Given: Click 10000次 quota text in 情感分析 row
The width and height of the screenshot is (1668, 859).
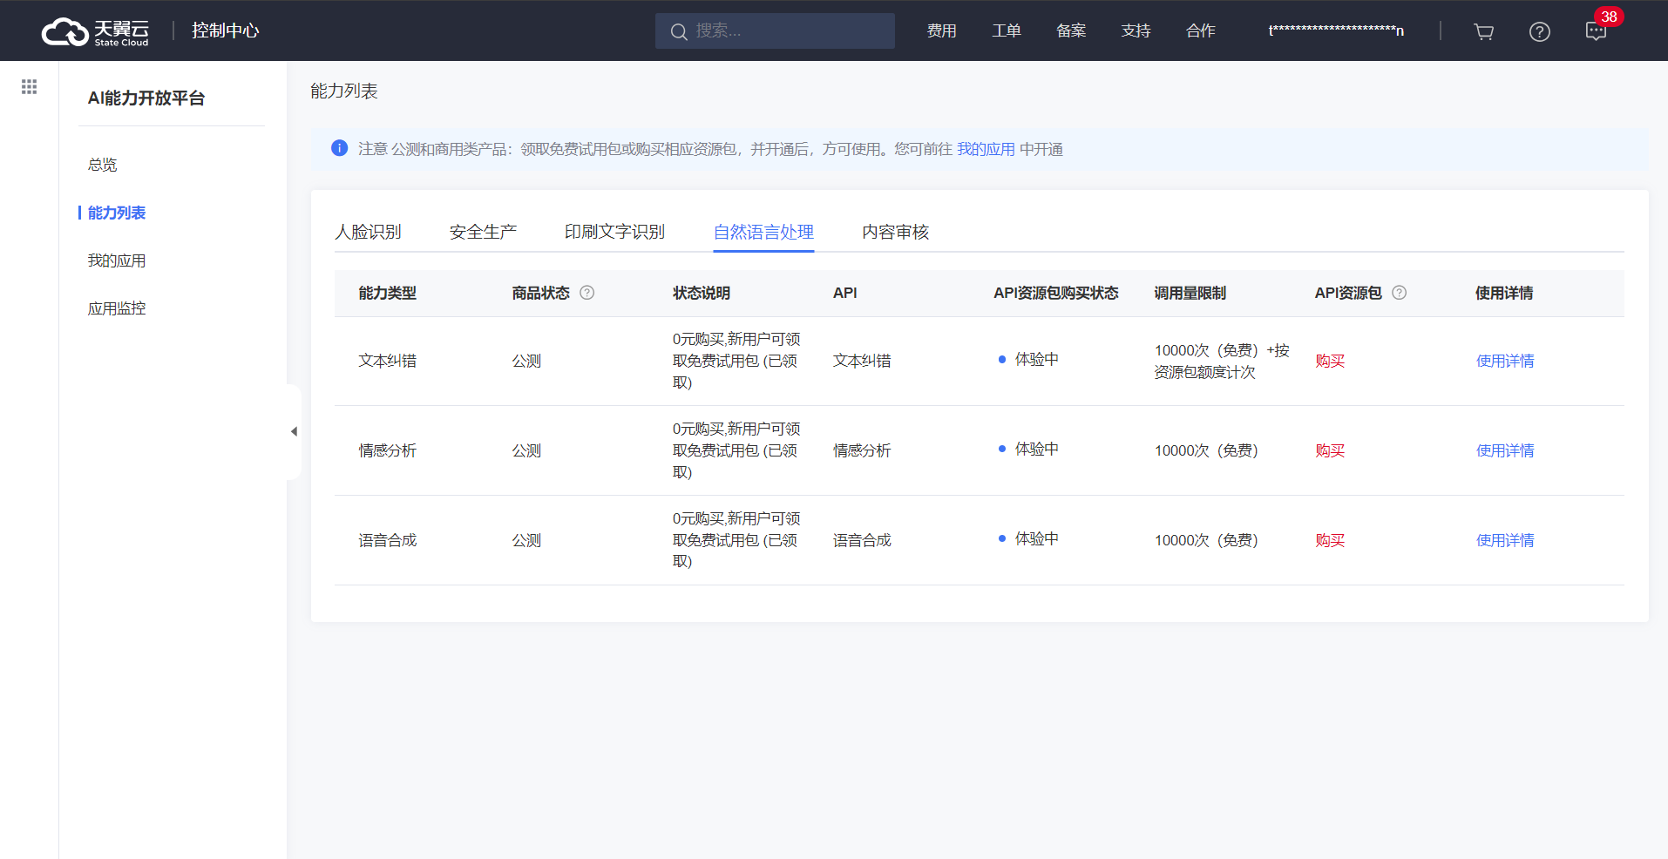Looking at the screenshot, I should pos(1206,450).
